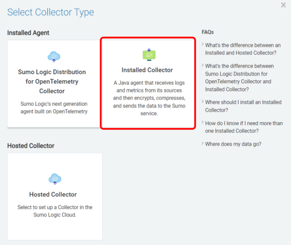Click chevron beside Where does my data go
The height and width of the screenshot is (245, 291).
[x=203, y=143]
